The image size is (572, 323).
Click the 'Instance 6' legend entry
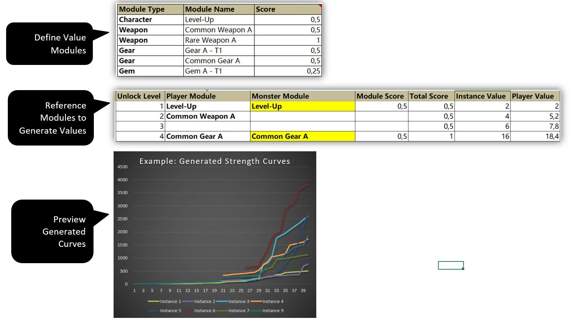pos(199,311)
